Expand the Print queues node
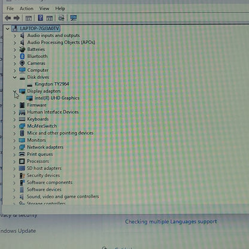This screenshot has height=249, width=249. point(14,154)
